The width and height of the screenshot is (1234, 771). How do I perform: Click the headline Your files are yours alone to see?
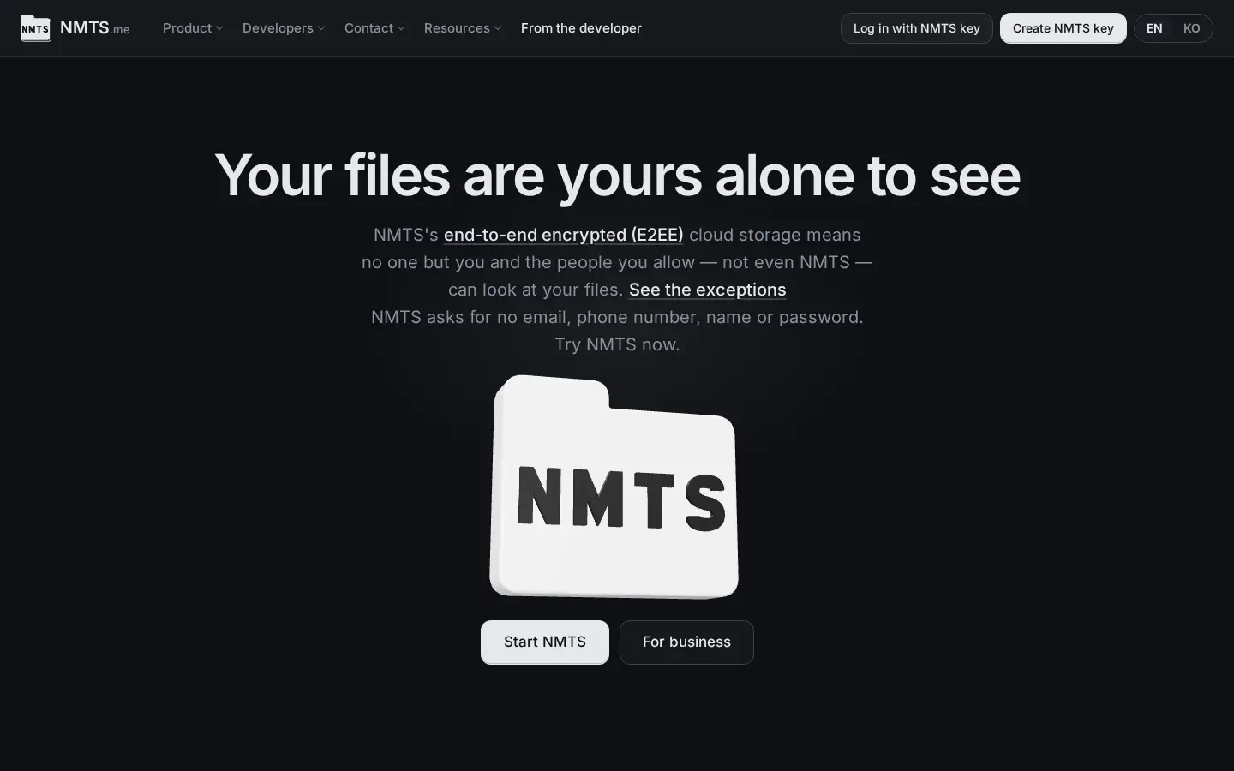[x=617, y=176]
